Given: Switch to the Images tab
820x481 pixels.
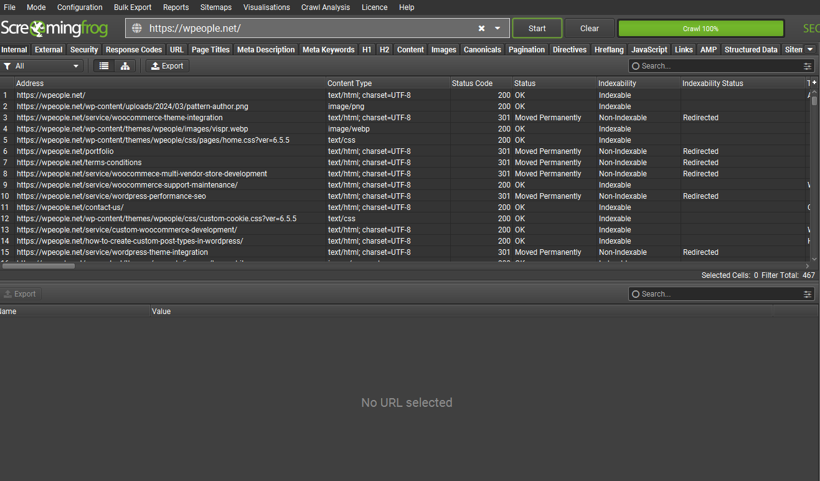Looking at the screenshot, I should [x=444, y=49].
